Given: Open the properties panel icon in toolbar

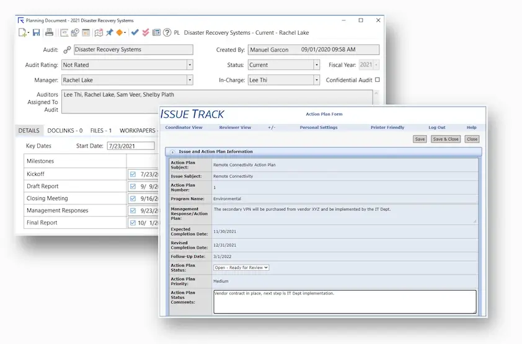Looking at the screenshot, I should tap(156, 33).
